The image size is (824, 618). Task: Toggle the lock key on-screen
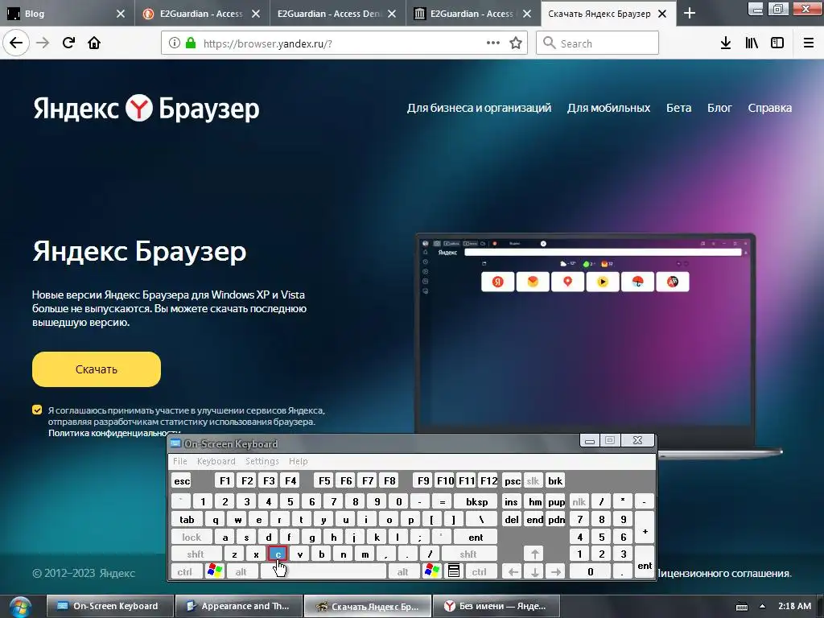[x=192, y=537]
